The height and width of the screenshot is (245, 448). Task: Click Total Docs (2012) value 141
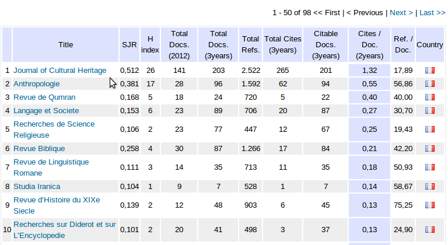click(x=179, y=71)
